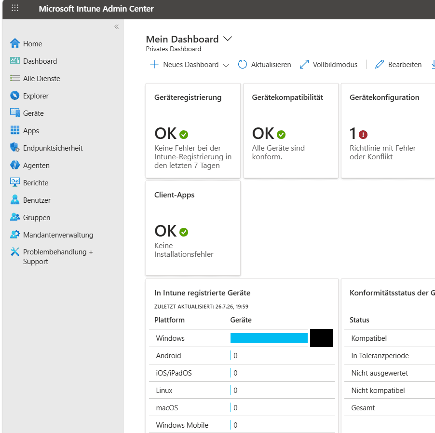Click green checkmark in Geräteregistrierung tile
The image size is (435, 433).
click(184, 135)
